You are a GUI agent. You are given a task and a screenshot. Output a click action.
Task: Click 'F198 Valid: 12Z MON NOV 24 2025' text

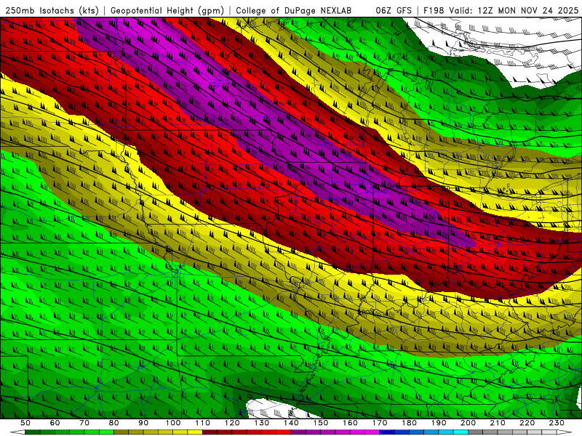click(501, 10)
